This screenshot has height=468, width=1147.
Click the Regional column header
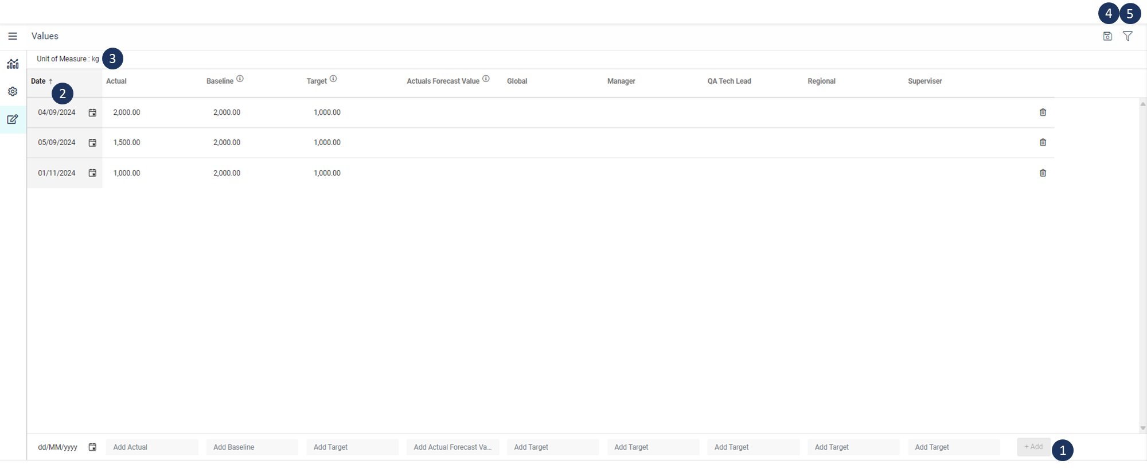click(821, 81)
